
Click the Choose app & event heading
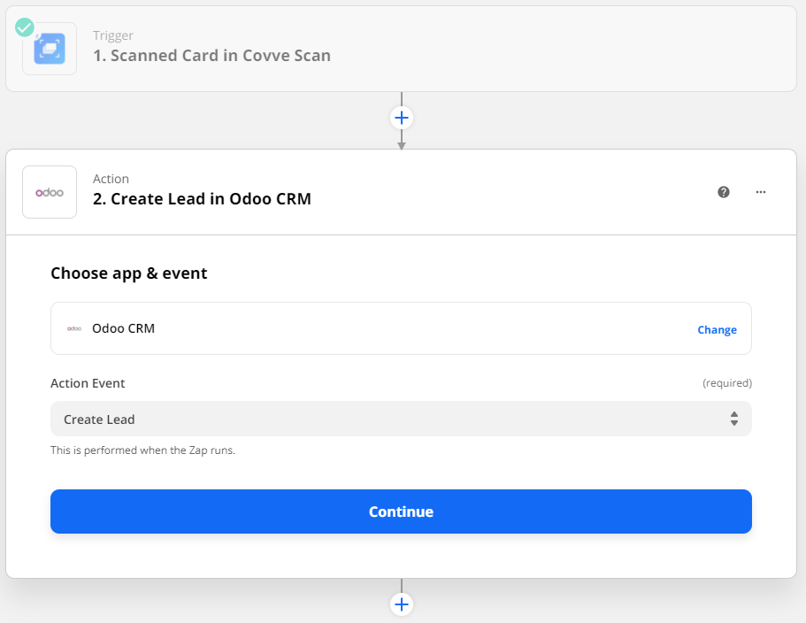click(129, 273)
